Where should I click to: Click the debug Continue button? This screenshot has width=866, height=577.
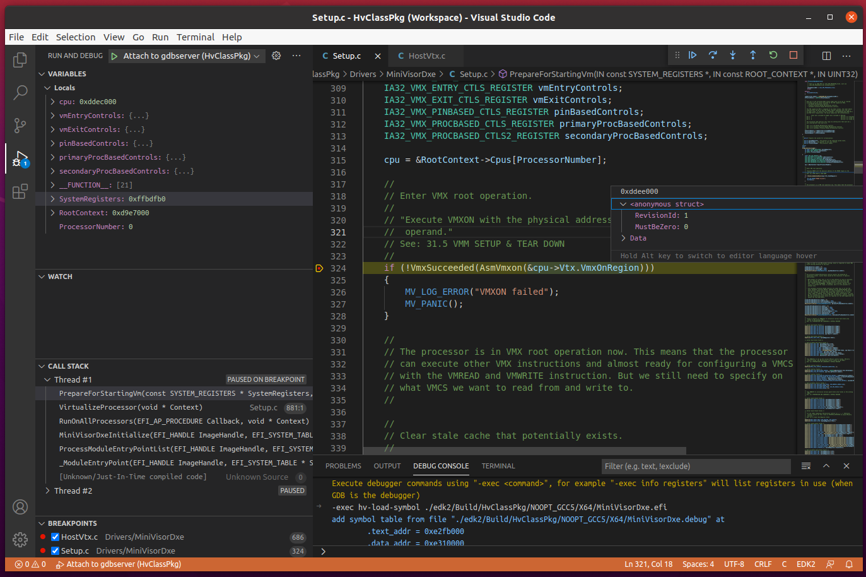click(x=693, y=56)
